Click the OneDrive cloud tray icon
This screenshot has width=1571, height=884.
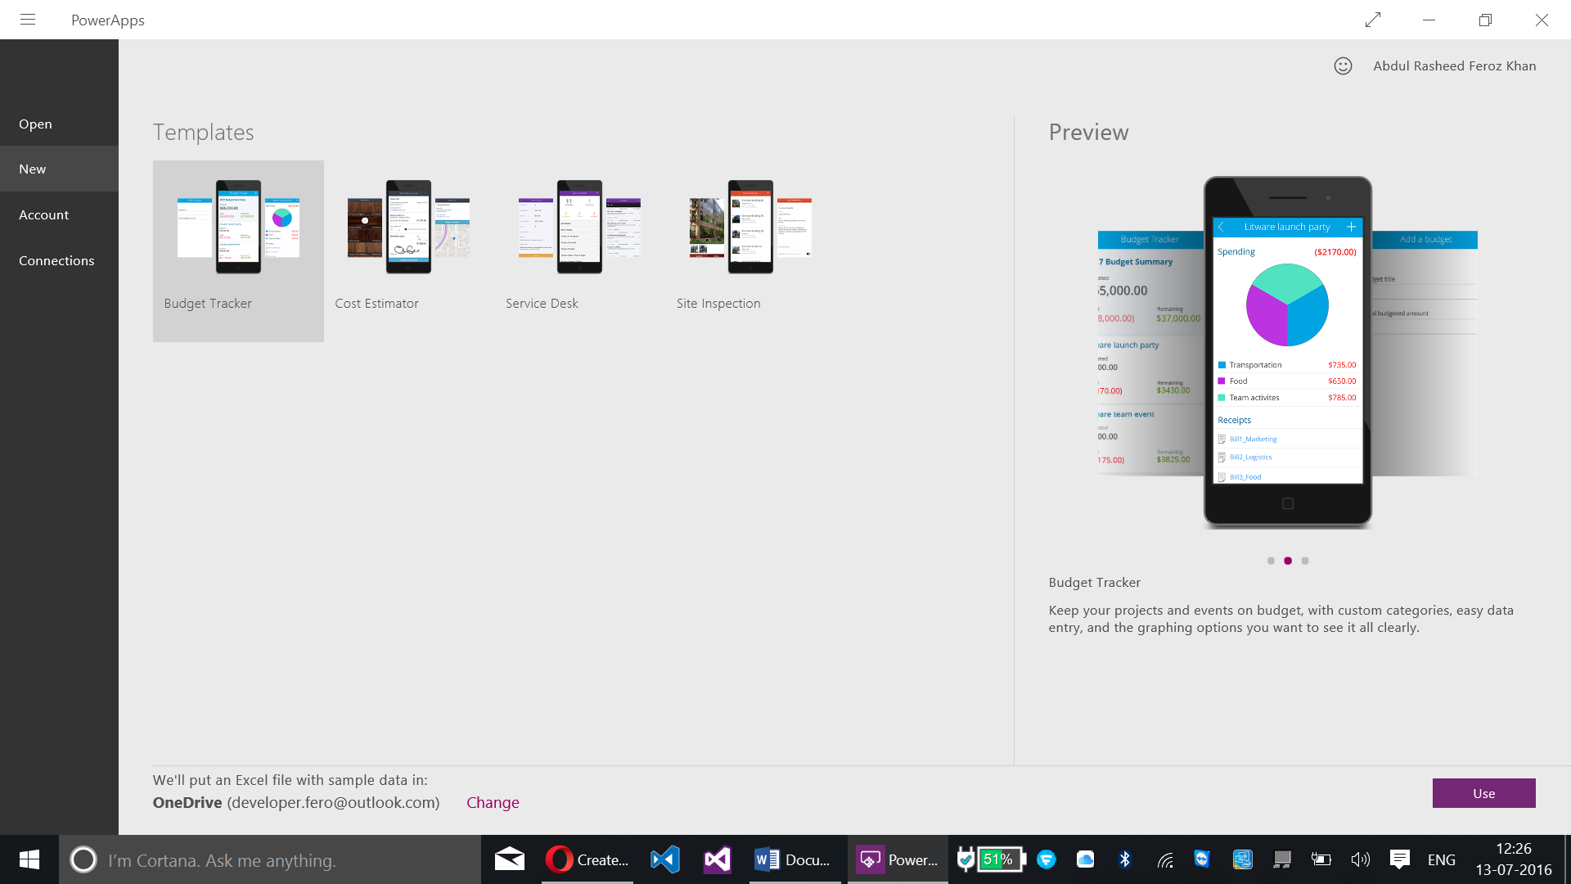click(1086, 859)
